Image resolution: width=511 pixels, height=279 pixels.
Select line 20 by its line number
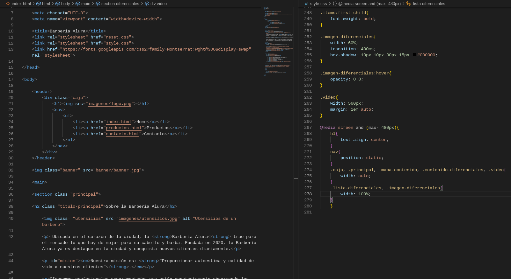(x=11, y=98)
